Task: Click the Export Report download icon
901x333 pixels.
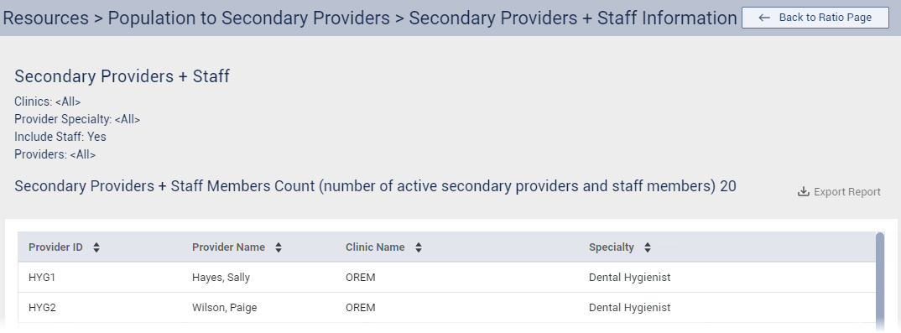Action: click(804, 192)
